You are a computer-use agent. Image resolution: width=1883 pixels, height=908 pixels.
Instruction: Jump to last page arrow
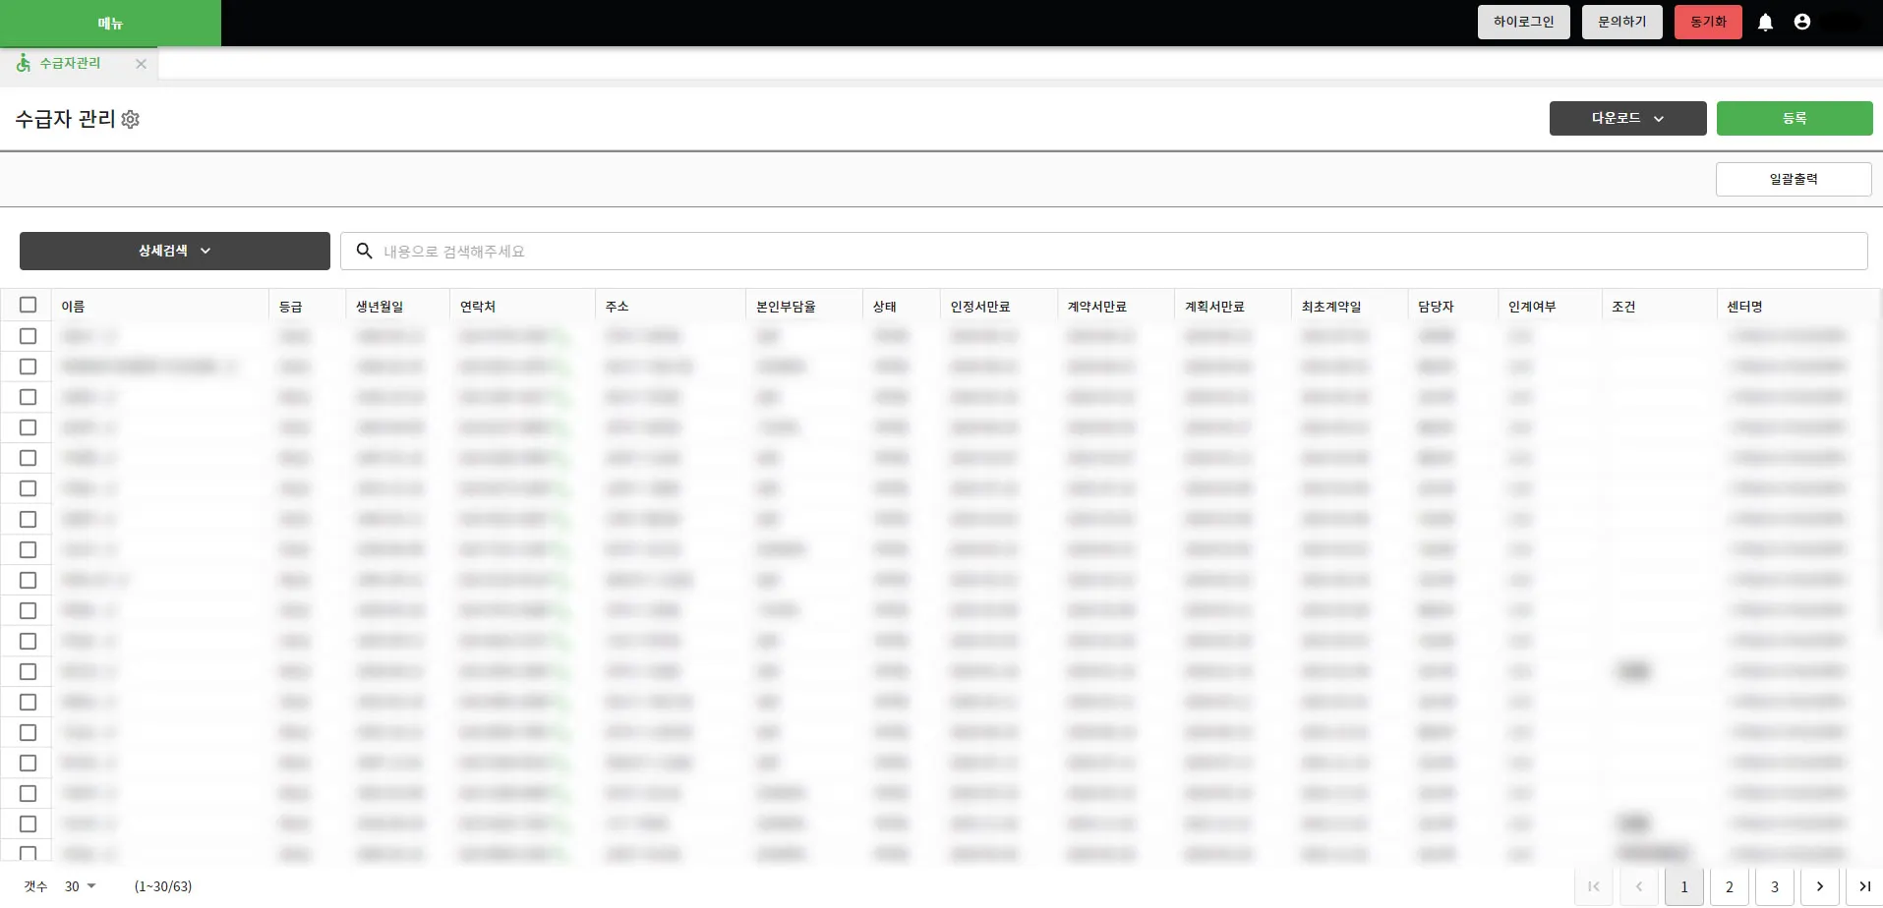pyautogui.click(x=1864, y=886)
